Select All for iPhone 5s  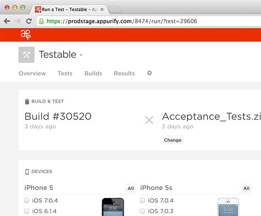(x=247, y=188)
